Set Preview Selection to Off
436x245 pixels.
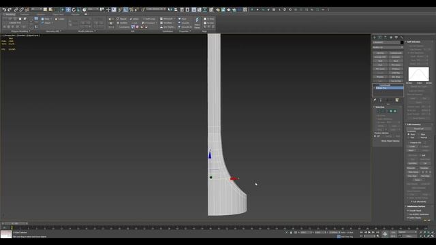point(375,136)
